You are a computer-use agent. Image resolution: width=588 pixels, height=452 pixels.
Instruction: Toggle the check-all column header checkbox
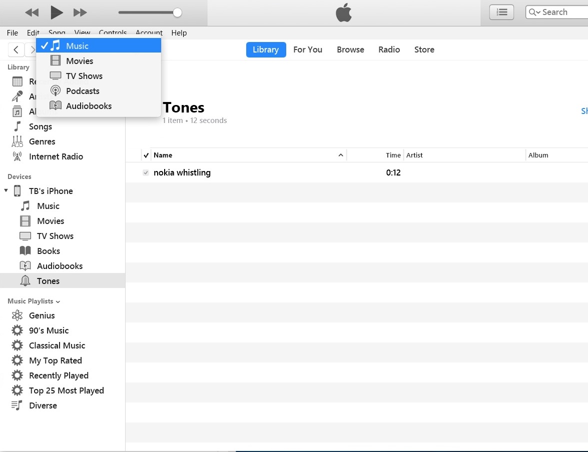(x=146, y=155)
